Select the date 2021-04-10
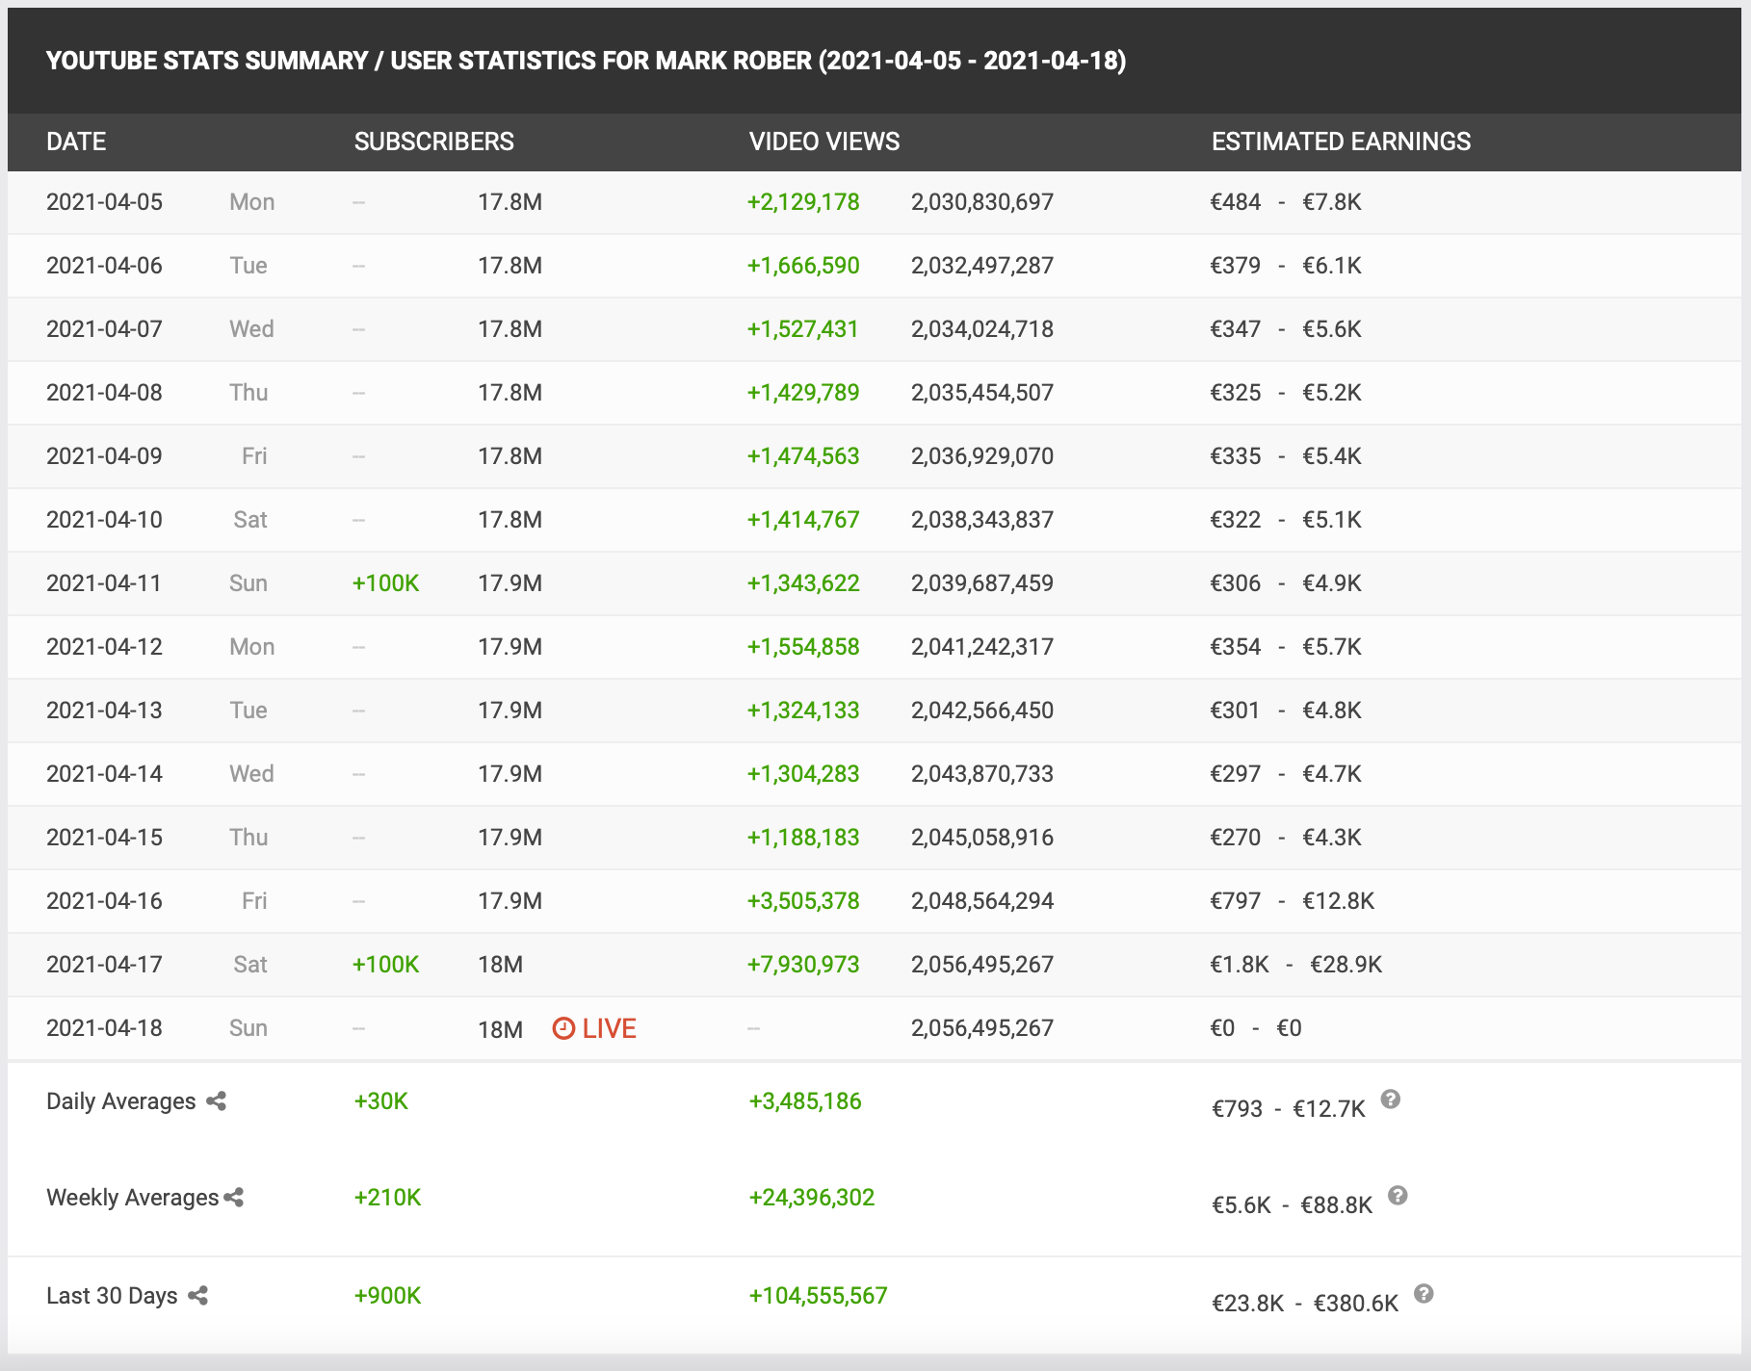The image size is (1751, 1371). [x=104, y=520]
